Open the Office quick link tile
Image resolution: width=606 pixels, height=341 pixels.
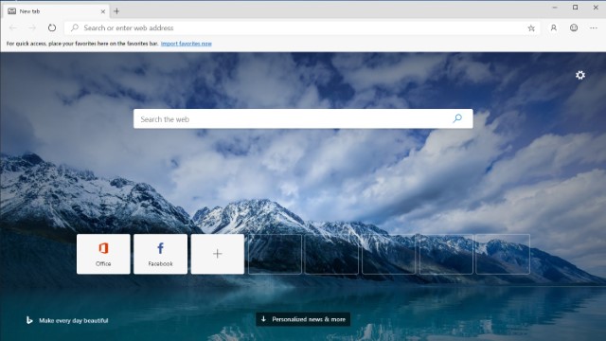pos(103,254)
